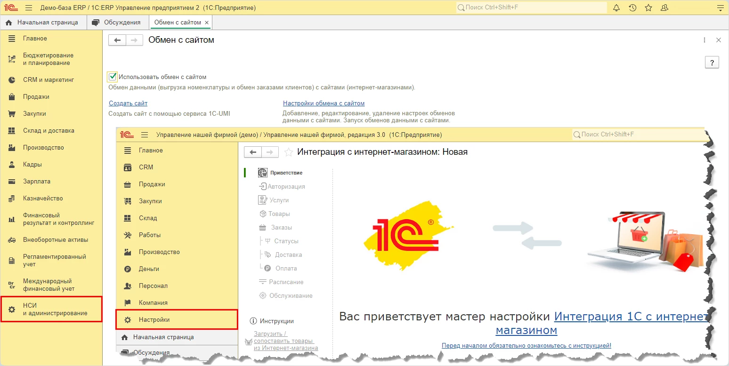Open Главное section in the ERP sidebar

[51, 39]
